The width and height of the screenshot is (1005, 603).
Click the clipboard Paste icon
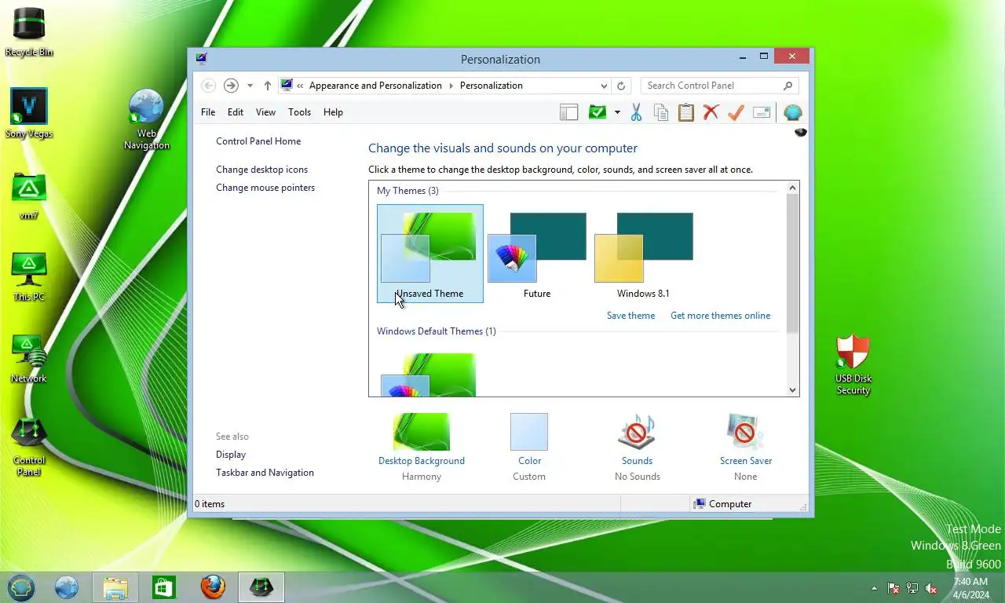[x=686, y=112]
